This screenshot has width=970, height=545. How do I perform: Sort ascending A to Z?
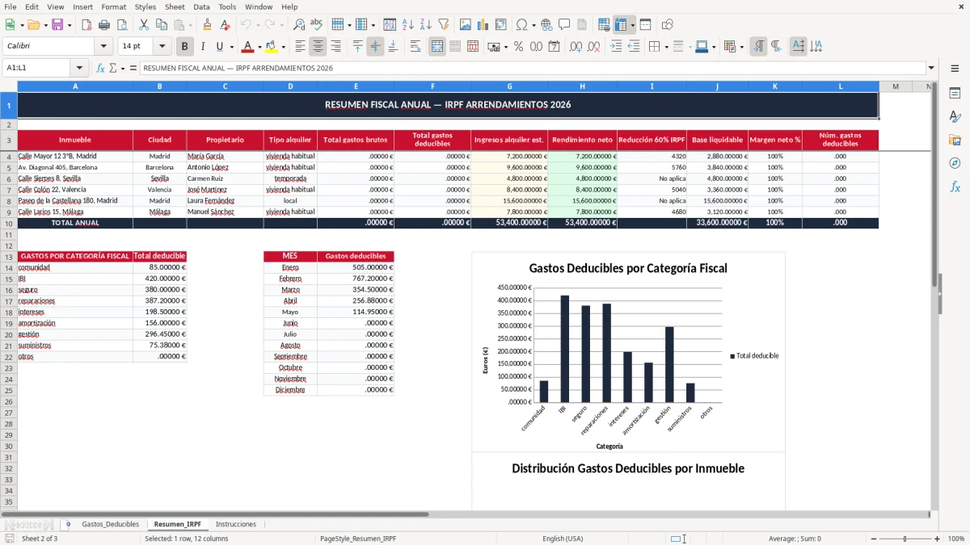pyautogui.click(x=407, y=25)
